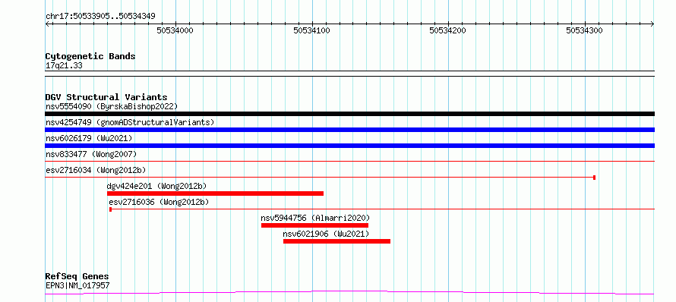
Task: Click the EPN3|NM_017957 gene label
Action: tap(77, 285)
